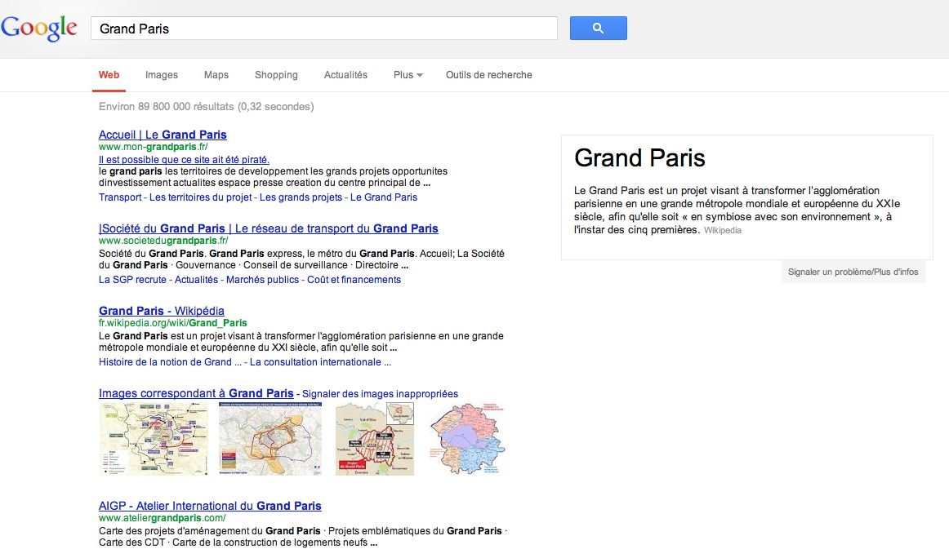Click the Grand Paris knowledge panel heading
Screen dimensions: 949x558
click(639, 158)
